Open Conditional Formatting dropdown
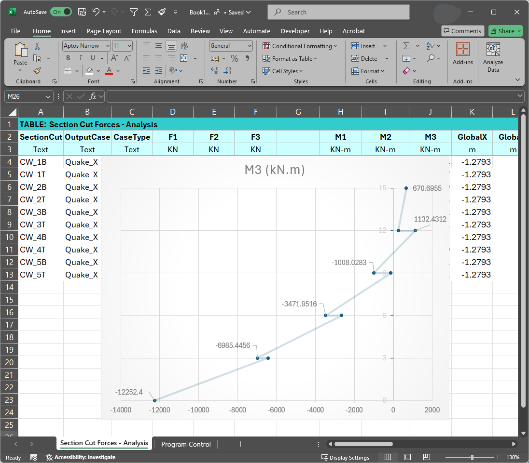The image size is (529, 463). pyautogui.click(x=300, y=46)
